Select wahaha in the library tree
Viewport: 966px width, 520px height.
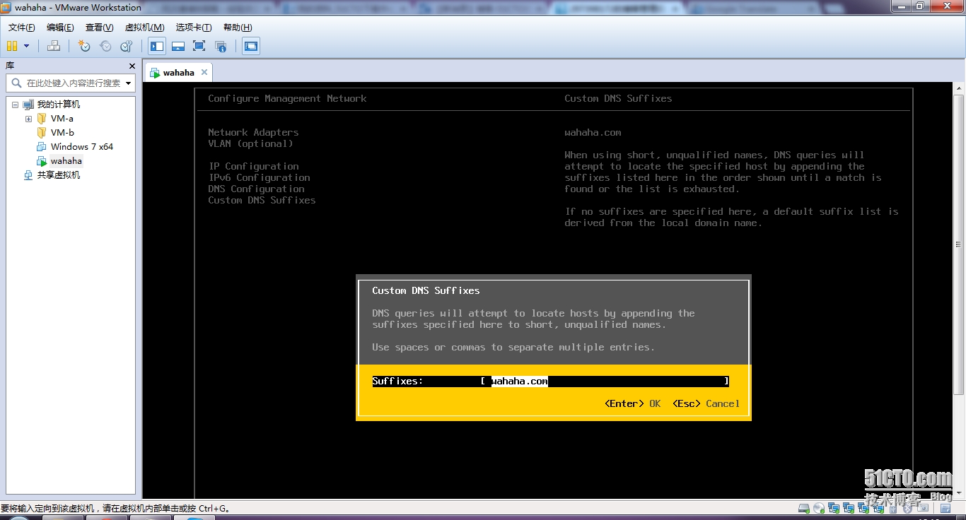(66, 161)
